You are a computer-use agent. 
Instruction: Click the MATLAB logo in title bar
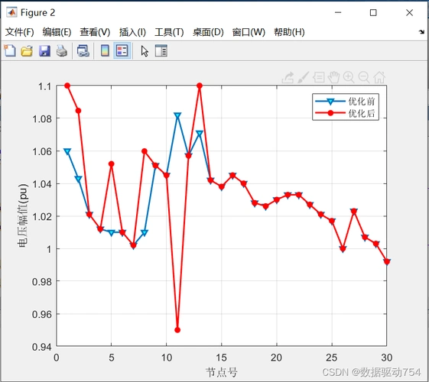pyautogui.click(x=11, y=12)
